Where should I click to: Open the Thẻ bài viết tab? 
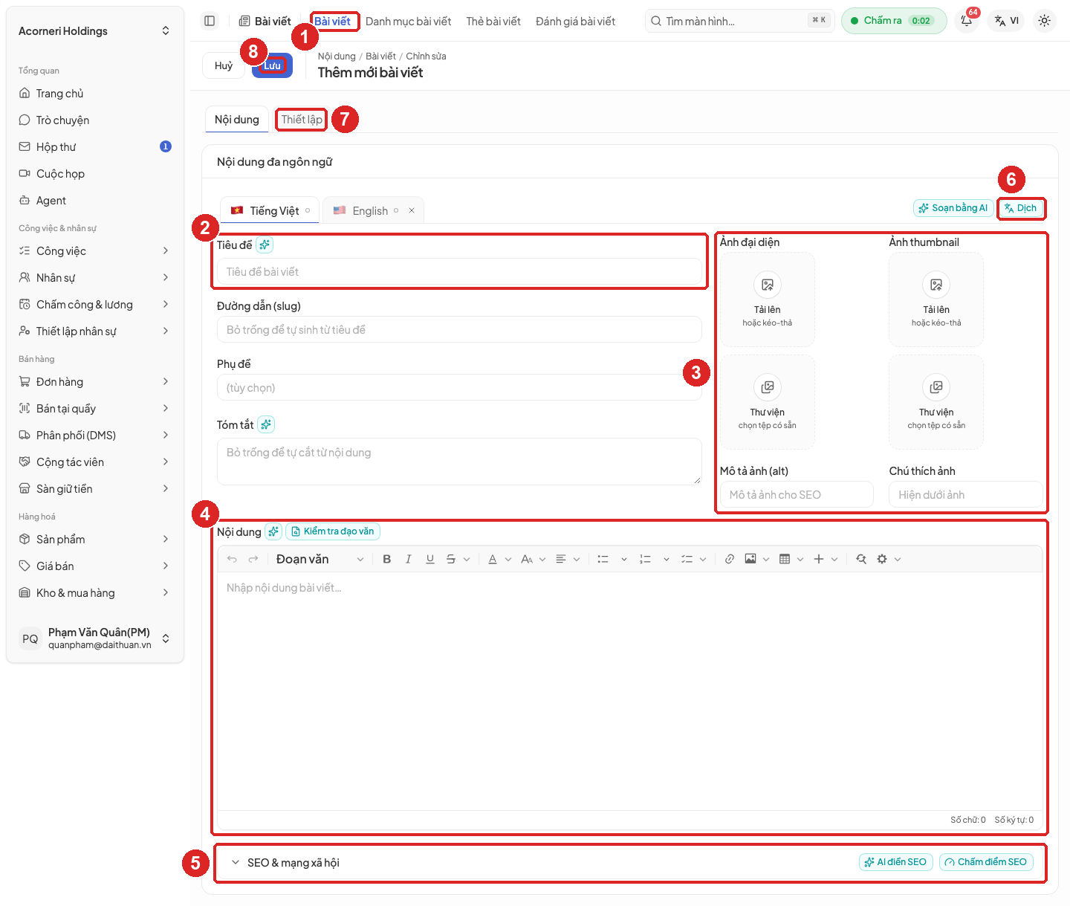[493, 22]
